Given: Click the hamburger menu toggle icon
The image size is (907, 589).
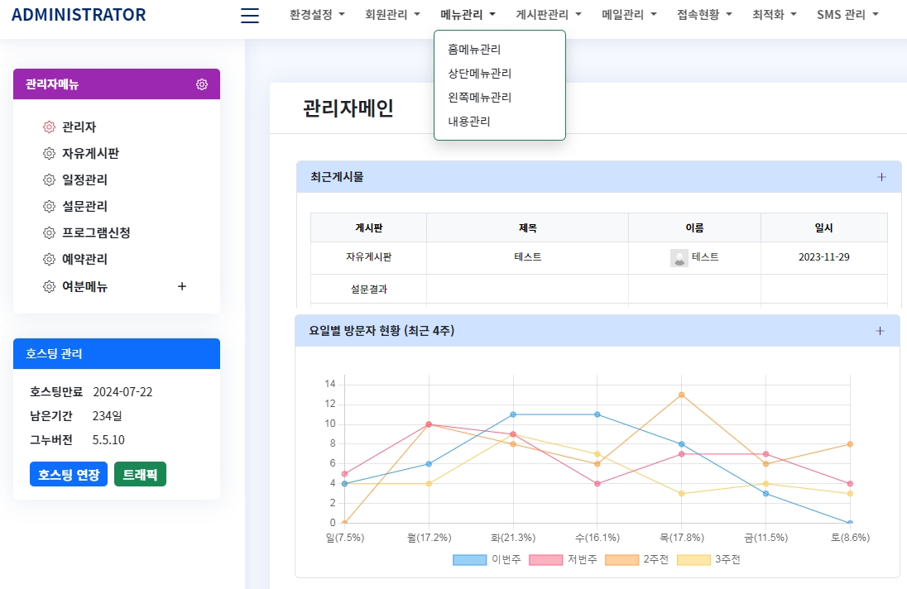Looking at the screenshot, I should 249,15.
